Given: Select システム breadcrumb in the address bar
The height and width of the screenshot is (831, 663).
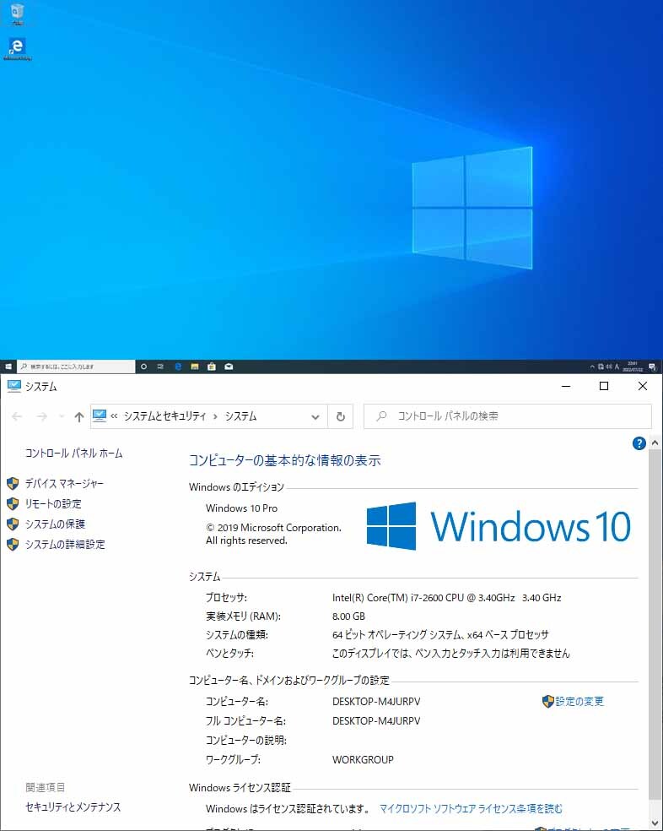Looking at the screenshot, I should coord(240,416).
